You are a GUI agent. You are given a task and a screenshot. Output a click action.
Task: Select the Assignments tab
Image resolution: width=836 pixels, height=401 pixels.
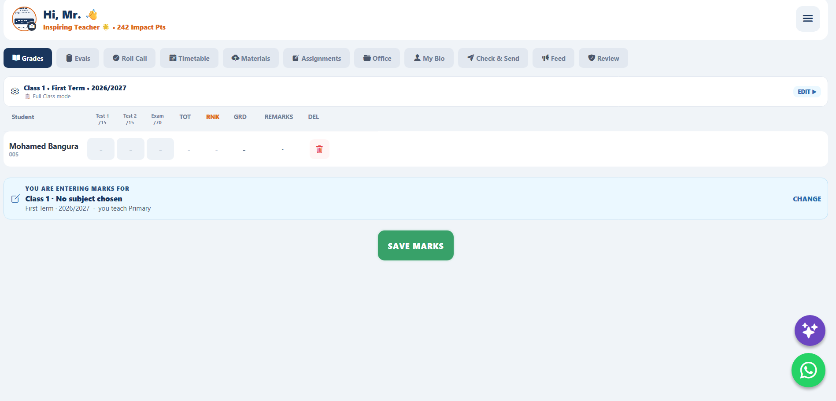(316, 58)
